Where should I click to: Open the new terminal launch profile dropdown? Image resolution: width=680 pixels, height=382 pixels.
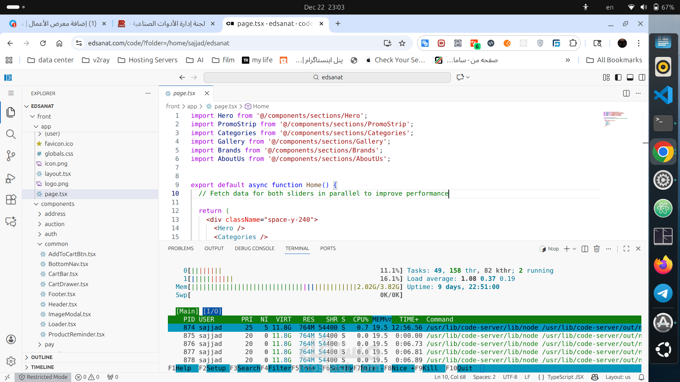(574, 249)
